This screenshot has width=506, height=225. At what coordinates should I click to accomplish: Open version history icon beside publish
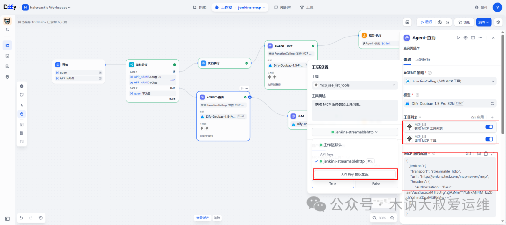tap(498, 22)
